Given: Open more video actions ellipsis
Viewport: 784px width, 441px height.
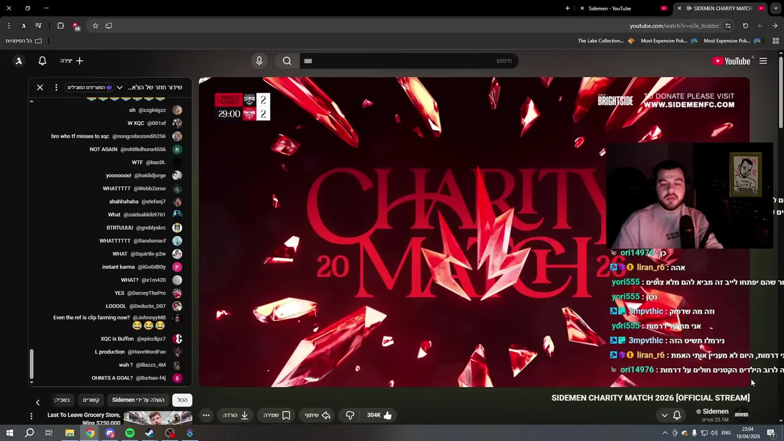Looking at the screenshot, I should pyautogui.click(x=206, y=415).
